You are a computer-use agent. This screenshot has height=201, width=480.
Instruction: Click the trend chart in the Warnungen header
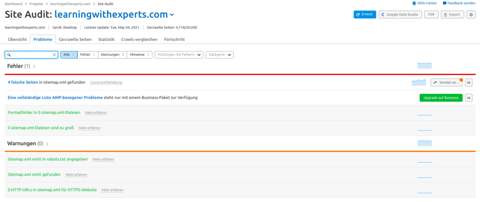pyautogui.click(x=424, y=143)
